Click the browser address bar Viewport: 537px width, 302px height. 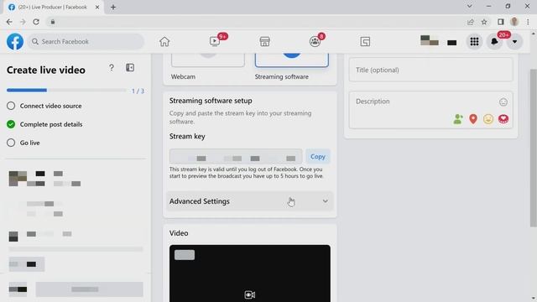click(x=258, y=22)
